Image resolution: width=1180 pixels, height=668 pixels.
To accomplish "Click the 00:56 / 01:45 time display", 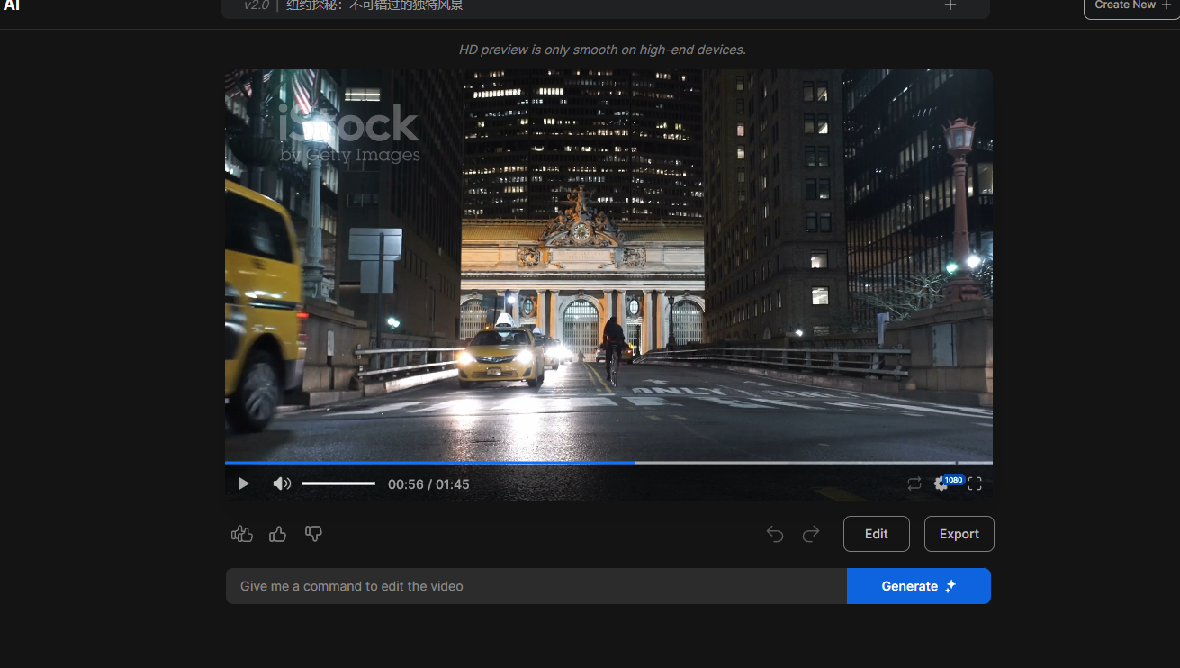I will (428, 484).
